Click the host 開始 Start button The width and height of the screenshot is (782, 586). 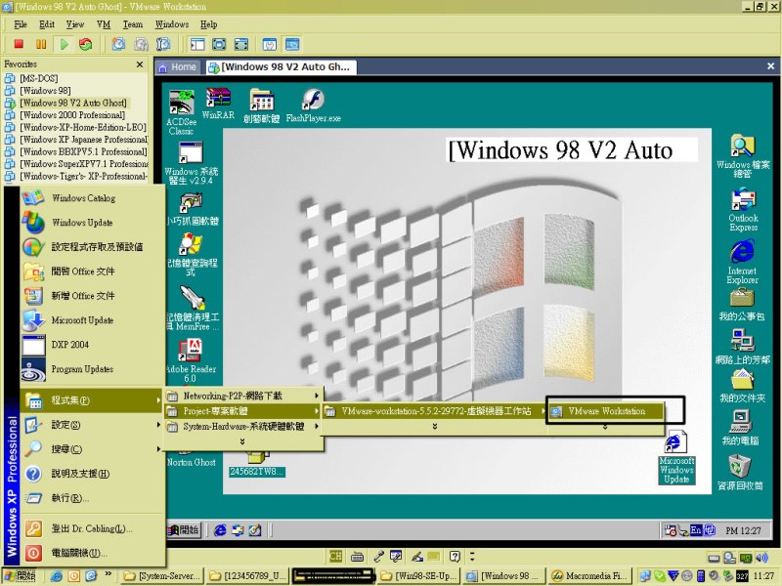pos(20,576)
